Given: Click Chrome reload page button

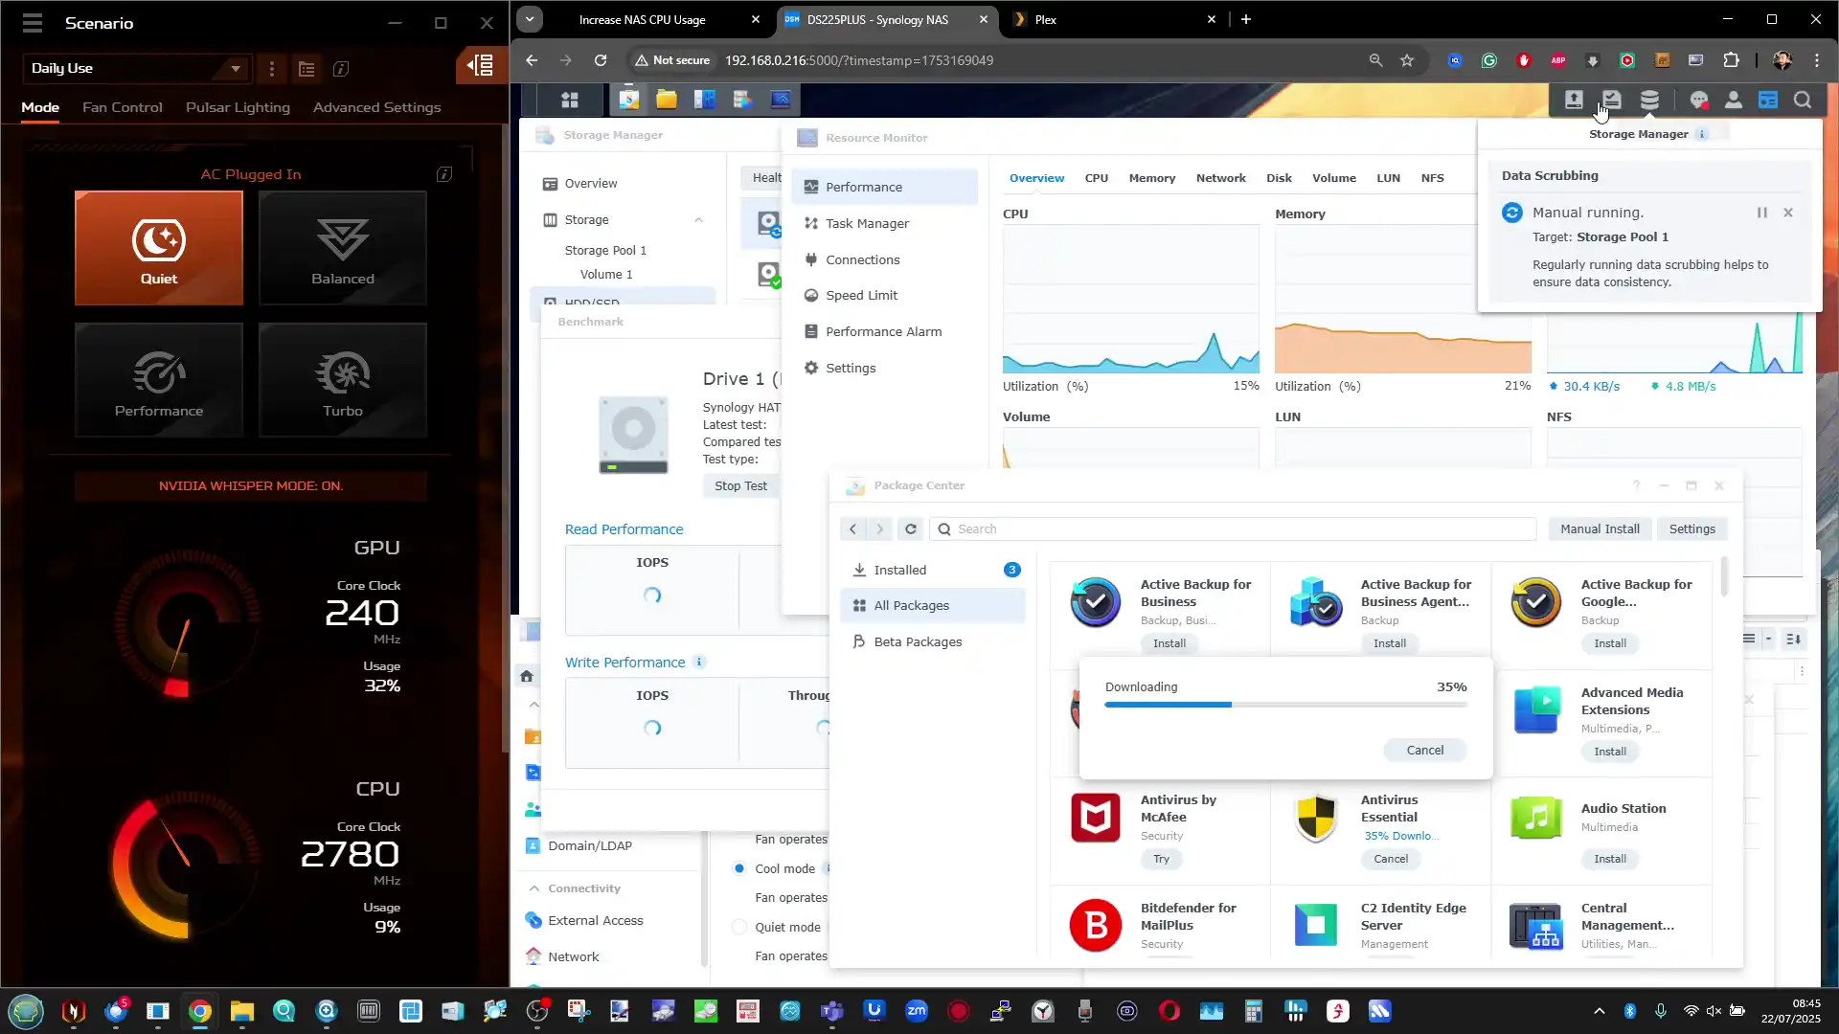Looking at the screenshot, I should [x=601, y=59].
